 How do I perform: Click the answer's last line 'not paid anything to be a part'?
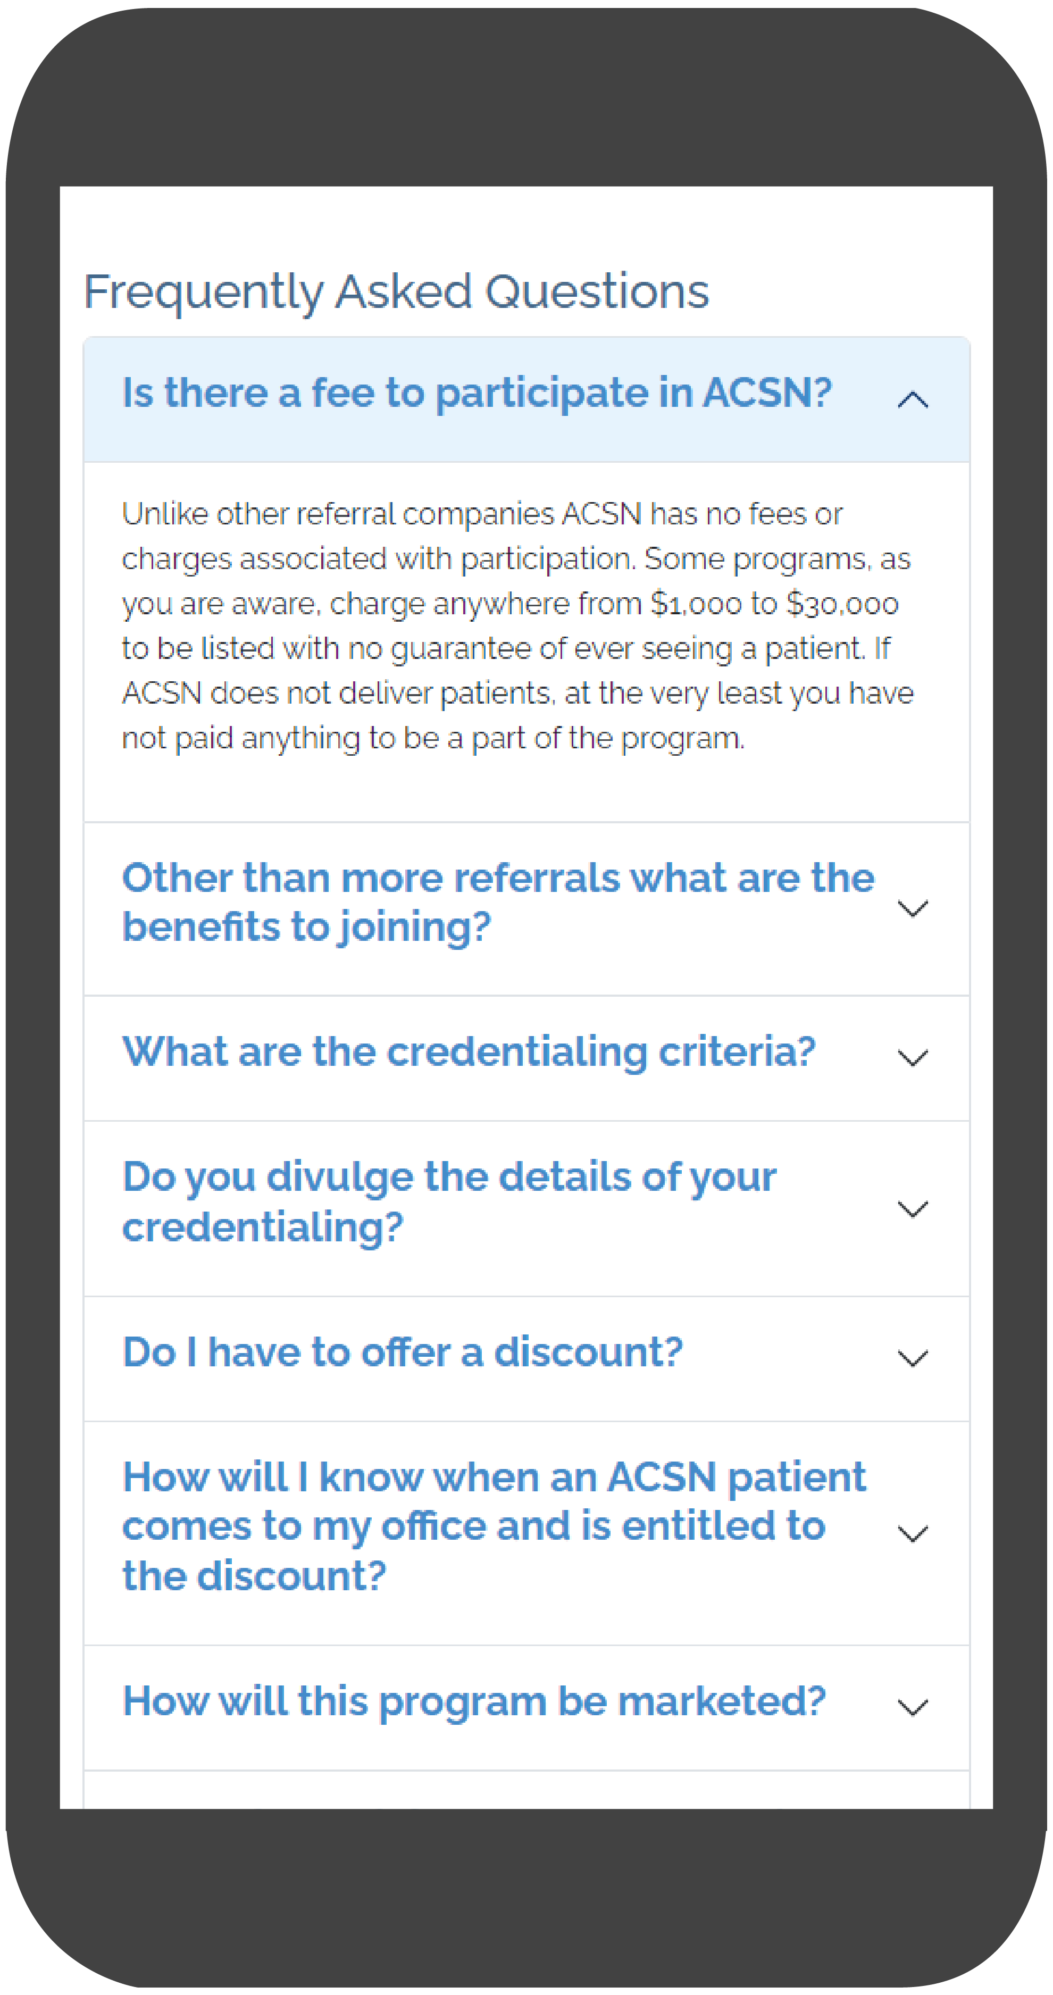433,739
